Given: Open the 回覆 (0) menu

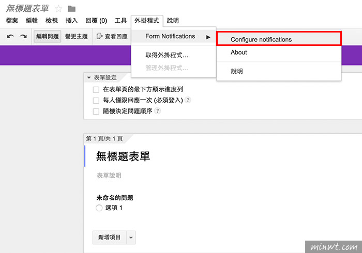Looking at the screenshot, I should 96,21.
